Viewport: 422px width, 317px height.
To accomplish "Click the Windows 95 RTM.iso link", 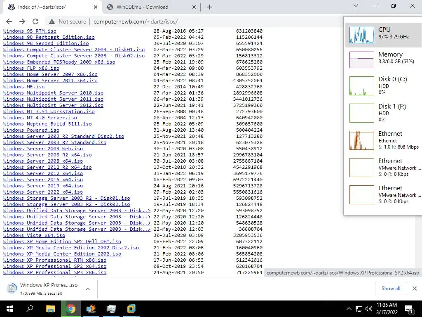I will (30, 31).
